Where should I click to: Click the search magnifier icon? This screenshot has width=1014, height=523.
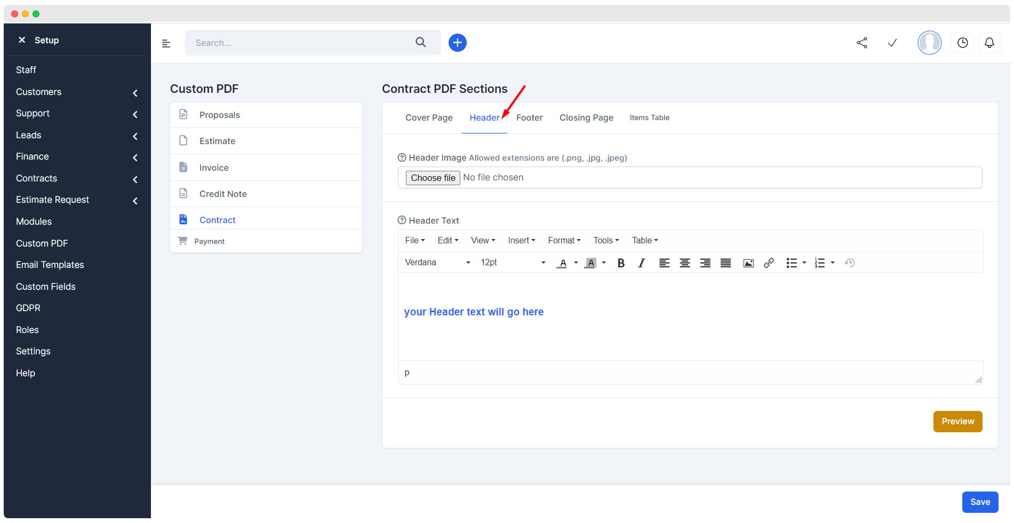pyautogui.click(x=421, y=42)
